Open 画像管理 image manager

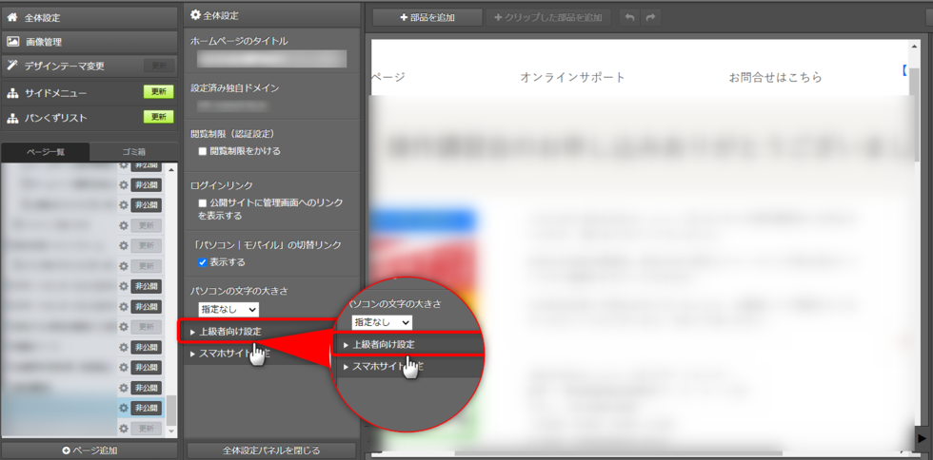[45, 42]
